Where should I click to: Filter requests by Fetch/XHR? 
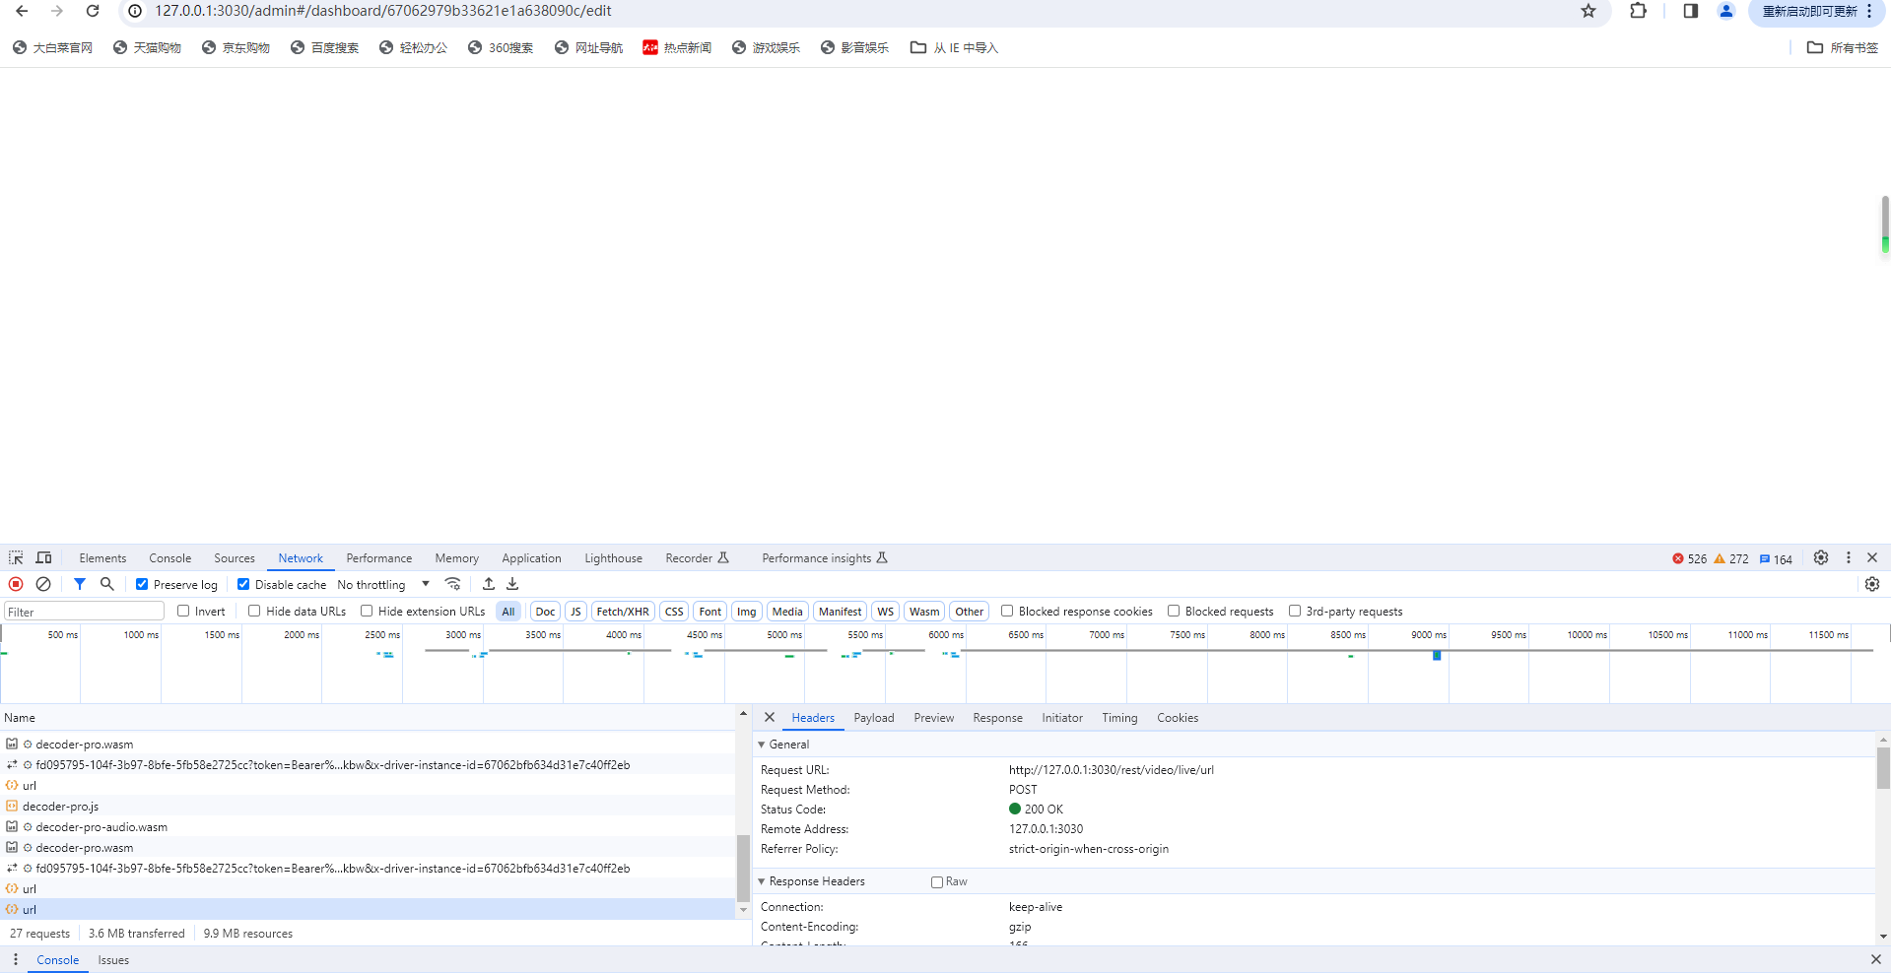click(x=623, y=611)
